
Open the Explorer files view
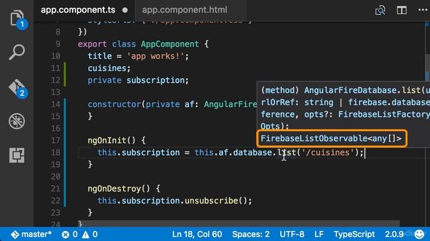(x=17, y=18)
